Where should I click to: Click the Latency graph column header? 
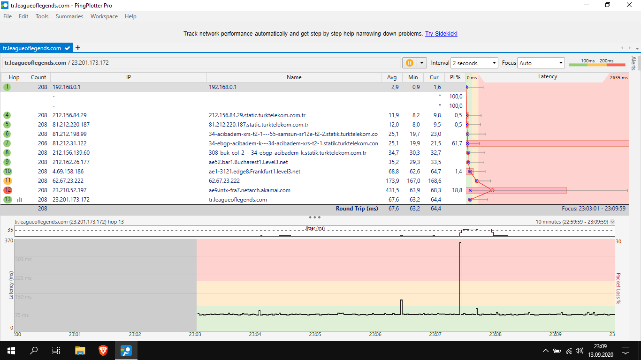tap(547, 77)
